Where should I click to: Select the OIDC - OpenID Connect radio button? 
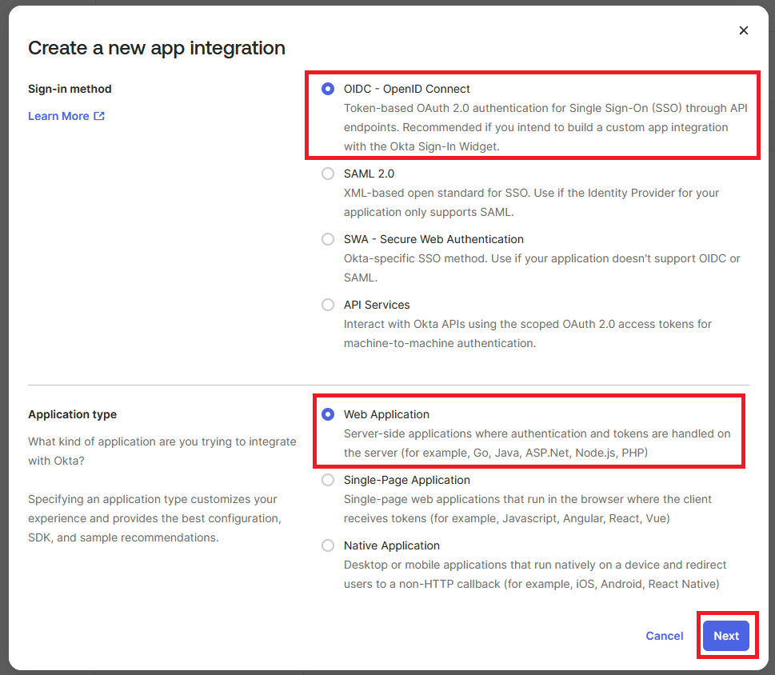click(328, 89)
